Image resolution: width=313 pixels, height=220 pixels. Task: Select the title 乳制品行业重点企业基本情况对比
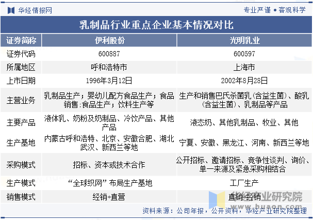click(156, 25)
